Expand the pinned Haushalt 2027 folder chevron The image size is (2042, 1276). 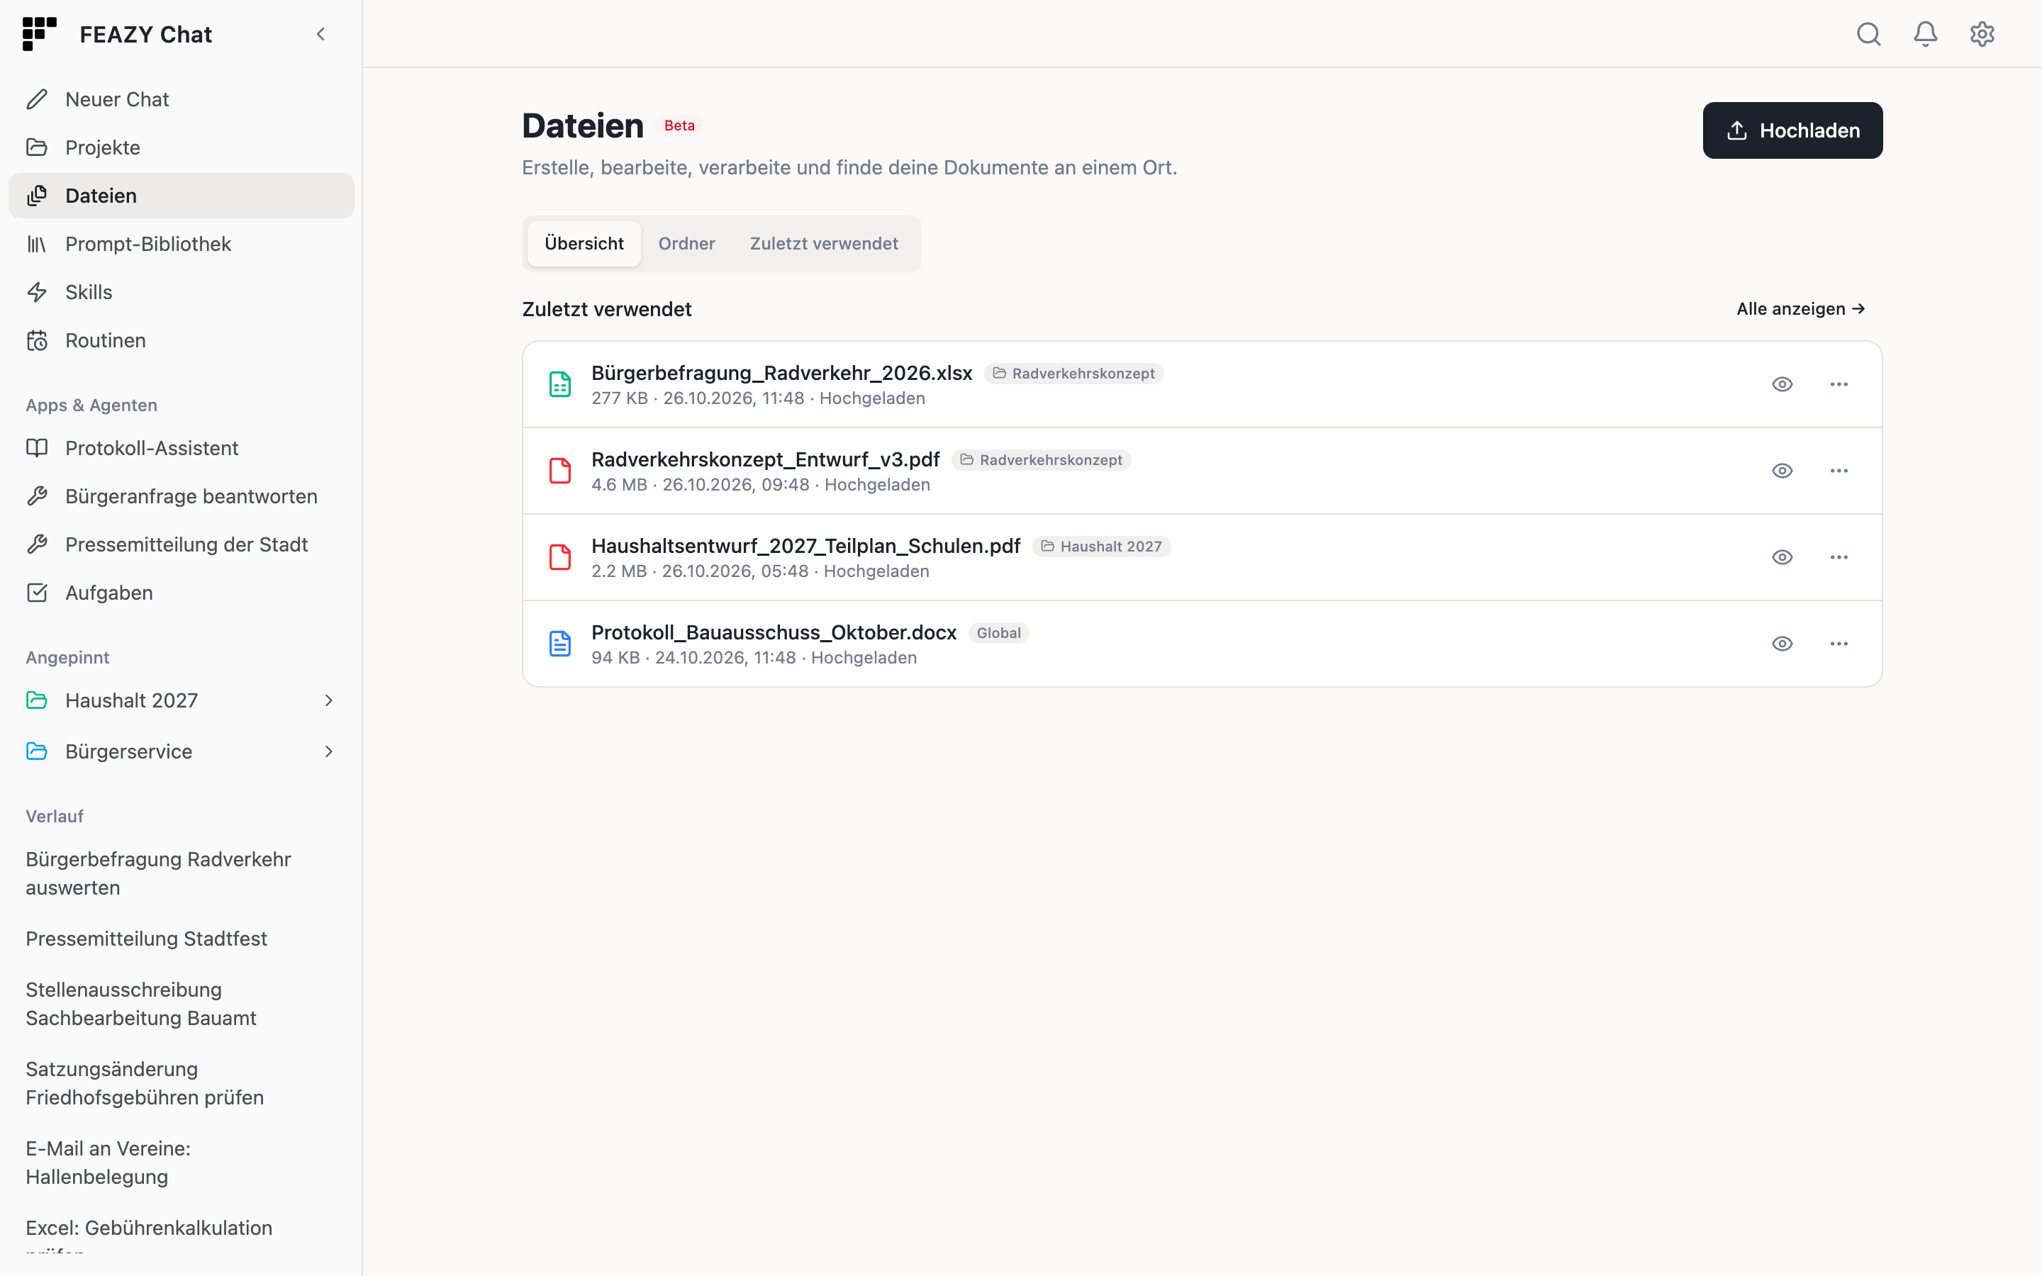329,700
